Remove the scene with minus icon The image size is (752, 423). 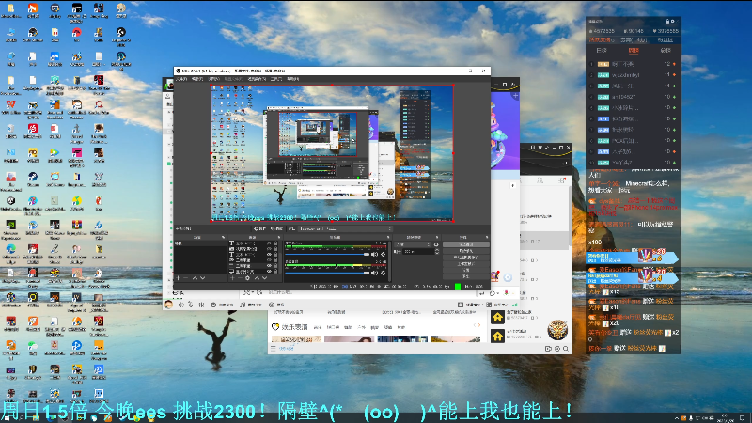185,278
